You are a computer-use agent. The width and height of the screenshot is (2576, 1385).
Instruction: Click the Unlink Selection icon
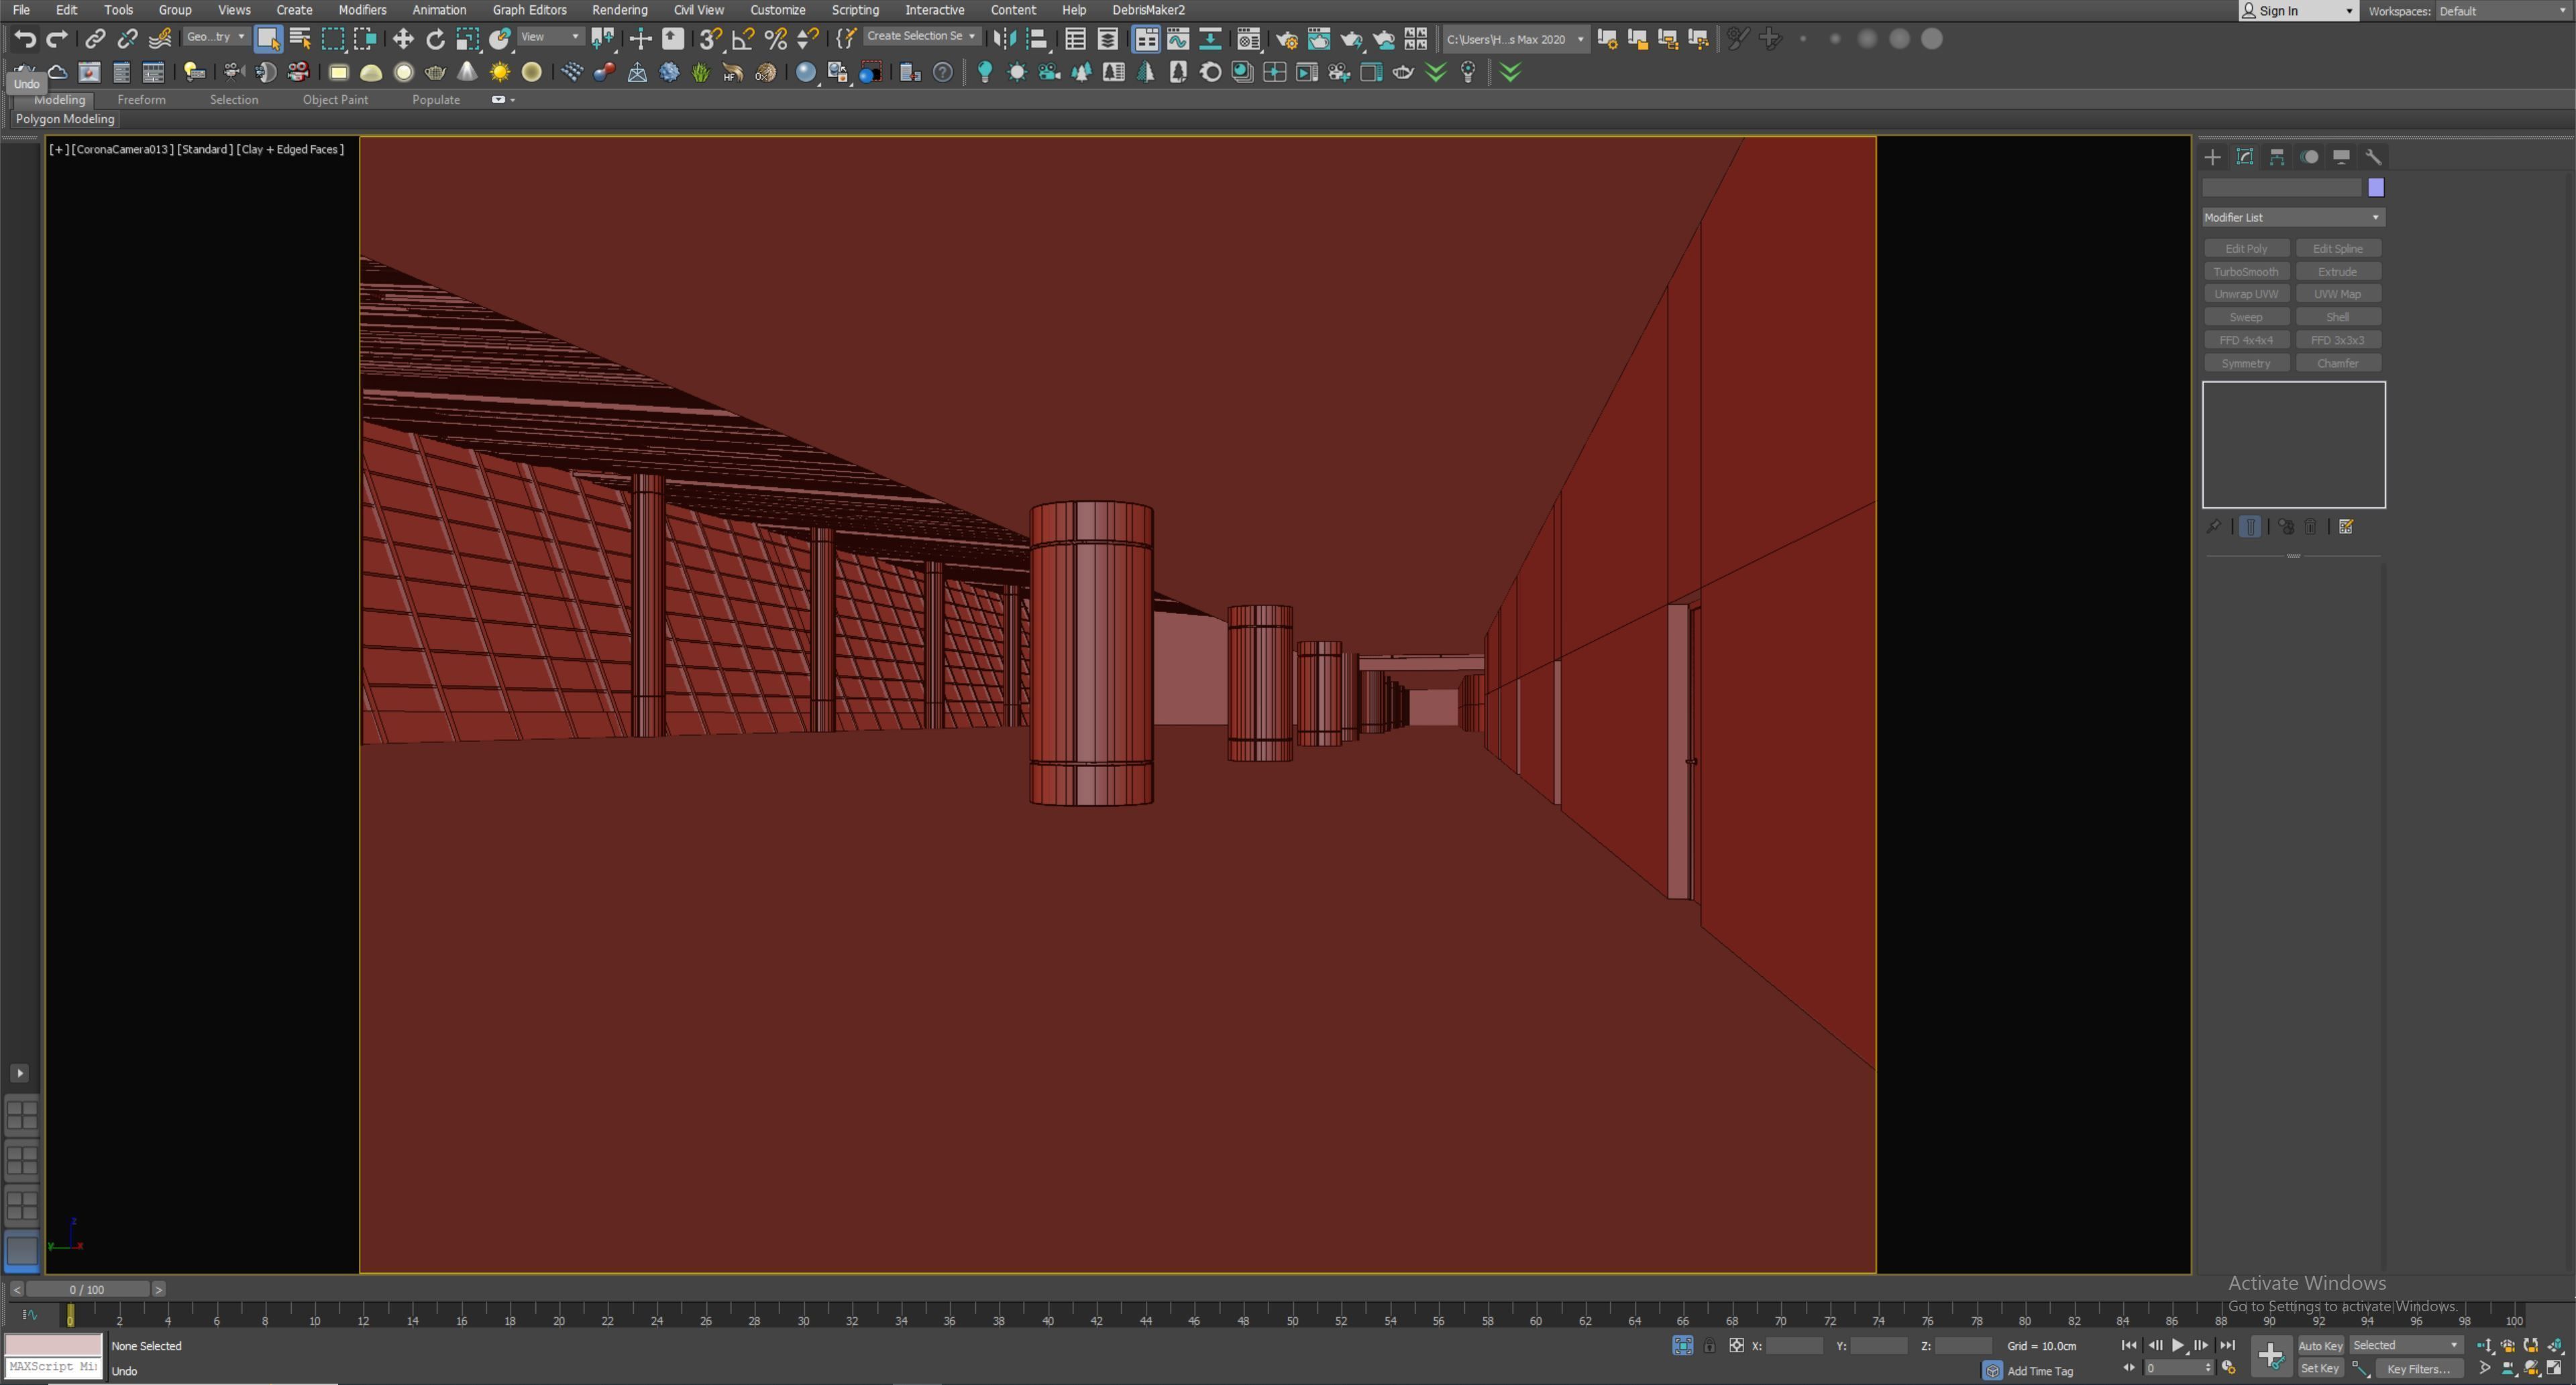127,39
